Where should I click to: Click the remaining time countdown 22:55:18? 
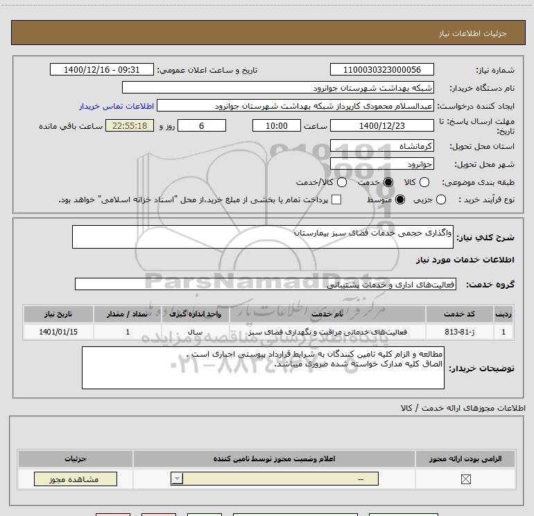130,125
